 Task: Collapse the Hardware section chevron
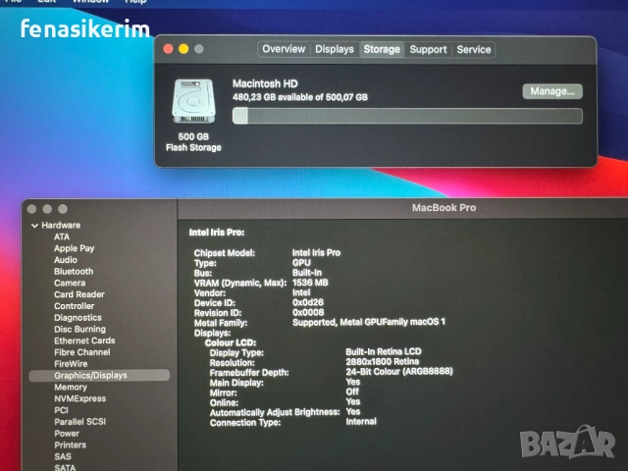[35, 226]
